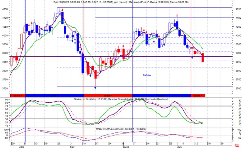Image resolution: width=242 pixels, height=148 pixels.
Task: Click the April month label on time axis
Action: coord(22,147)
